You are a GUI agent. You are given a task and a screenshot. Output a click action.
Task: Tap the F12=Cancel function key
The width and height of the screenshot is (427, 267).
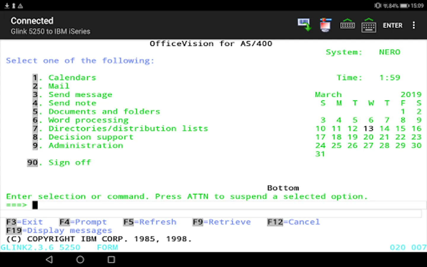click(294, 222)
